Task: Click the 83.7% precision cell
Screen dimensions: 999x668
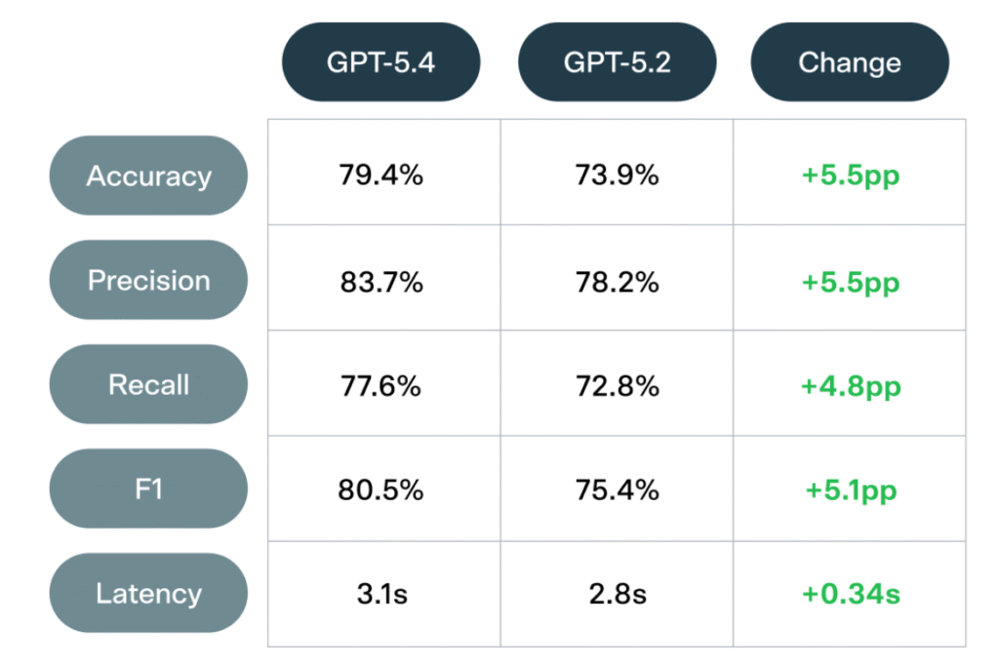Action: pos(381,283)
